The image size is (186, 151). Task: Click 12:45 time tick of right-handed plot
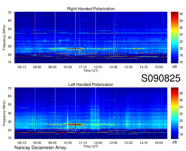113,67
